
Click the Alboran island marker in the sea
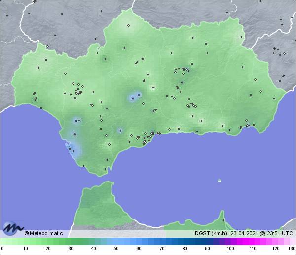click(x=220, y=181)
